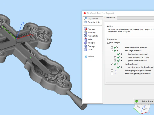The width and height of the screenshot is (154, 115).
Task: Toggle the planar holes detected checkbox
Action: 115,61
